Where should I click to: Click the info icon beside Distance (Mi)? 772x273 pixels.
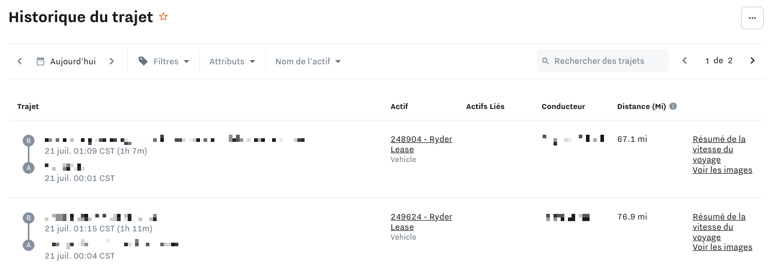673,106
